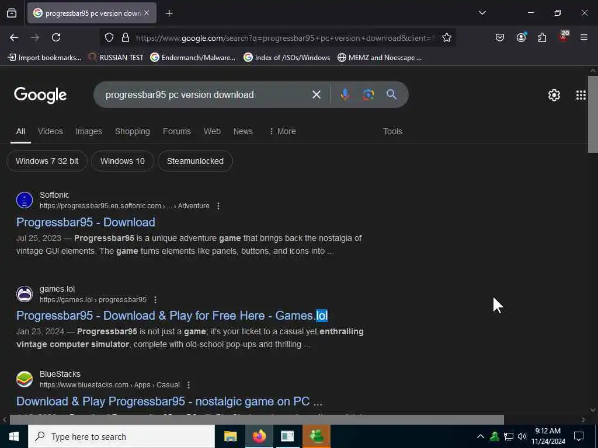Open tracking protection shield info
The image size is (598, 448).
tap(109, 38)
